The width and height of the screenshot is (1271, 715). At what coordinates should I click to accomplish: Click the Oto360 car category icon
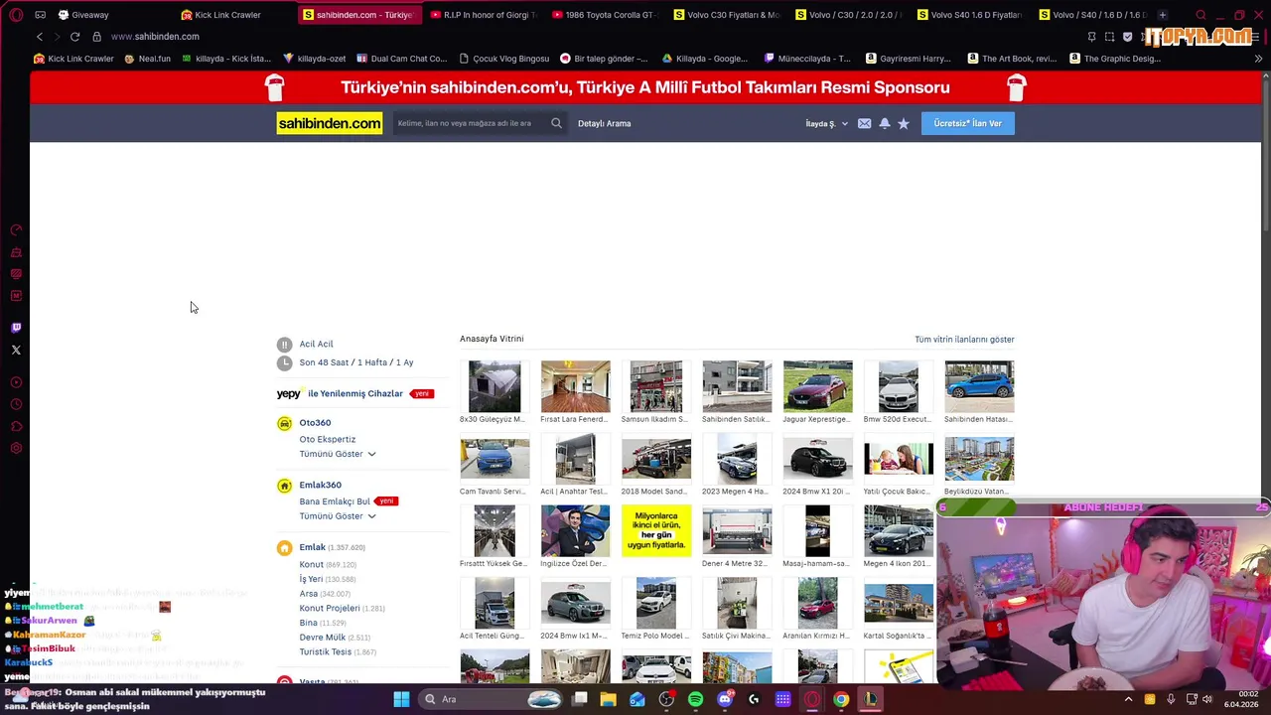[284, 423]
